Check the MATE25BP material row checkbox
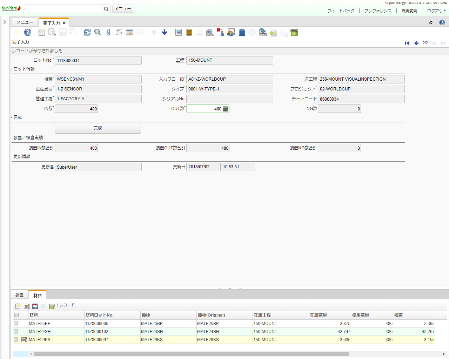 tap(15, 323)
